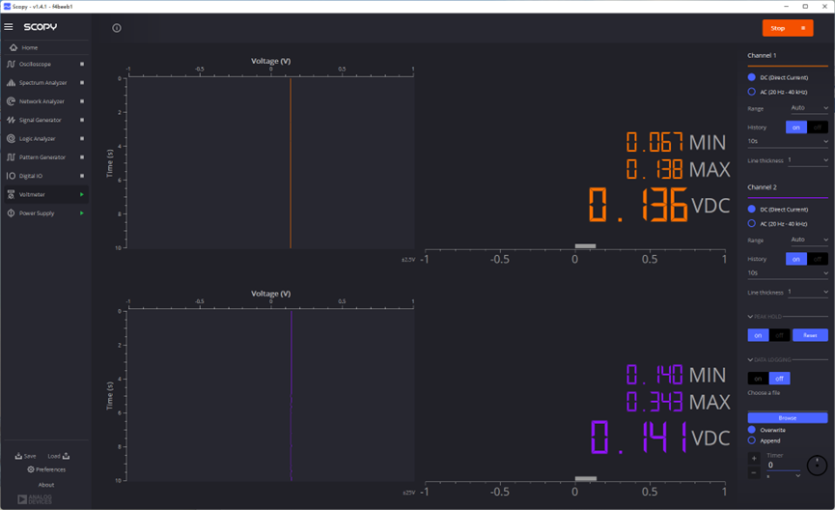Decrease Timer with minus button
Image resolution: width=835 pixels, height=510 pixels.
(754, 472)
